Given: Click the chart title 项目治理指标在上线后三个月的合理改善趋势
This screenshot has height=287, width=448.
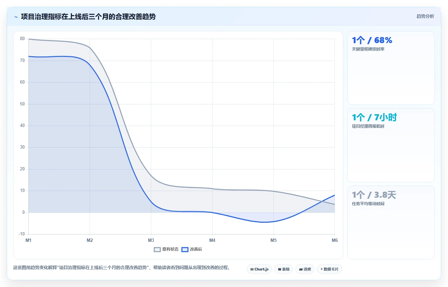Looking at the screenshot, I should (x=88, y=17).
